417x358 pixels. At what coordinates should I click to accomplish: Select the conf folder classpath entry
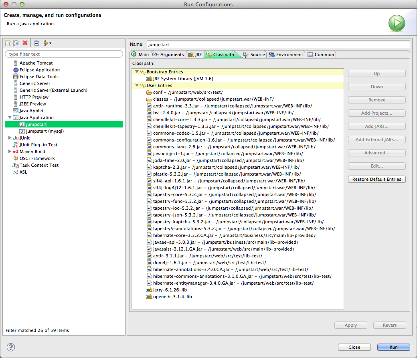[184, 92]
